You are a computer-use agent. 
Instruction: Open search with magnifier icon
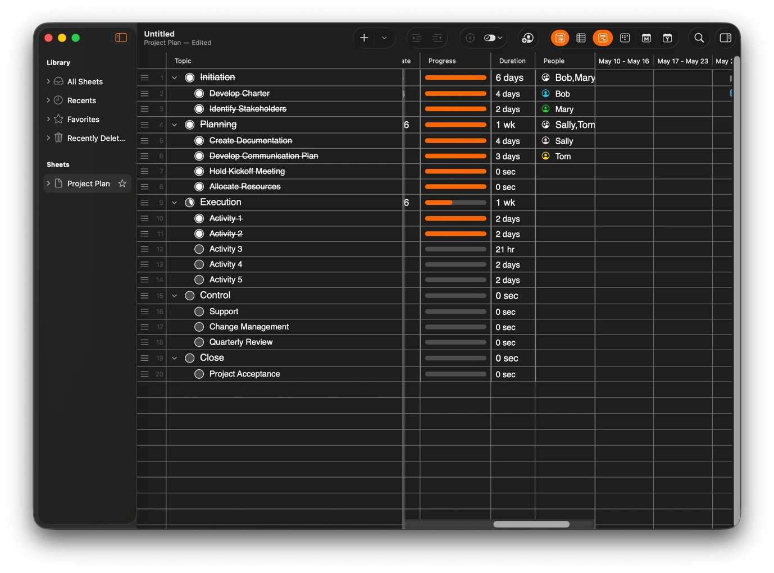[x=699, y=38]
